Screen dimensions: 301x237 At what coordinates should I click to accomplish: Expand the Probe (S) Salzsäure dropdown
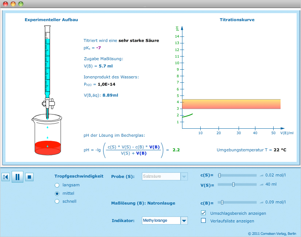[184, 176]
